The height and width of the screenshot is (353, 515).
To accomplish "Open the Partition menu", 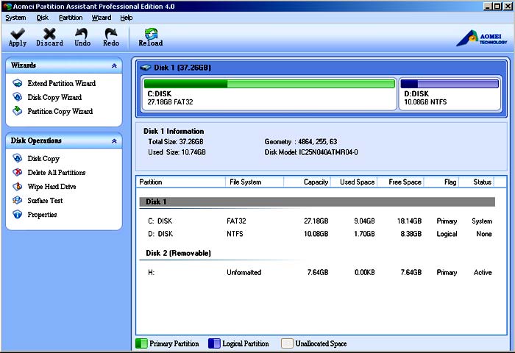I will tap(71, 17).
